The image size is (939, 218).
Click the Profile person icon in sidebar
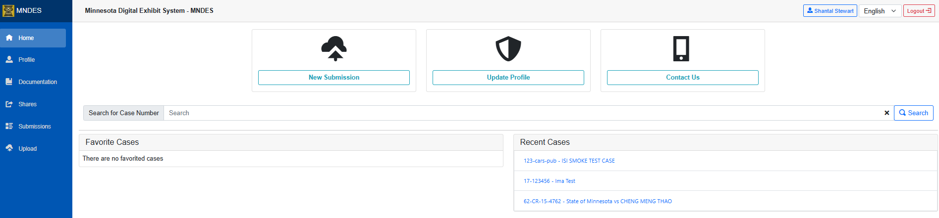(9, 60)
